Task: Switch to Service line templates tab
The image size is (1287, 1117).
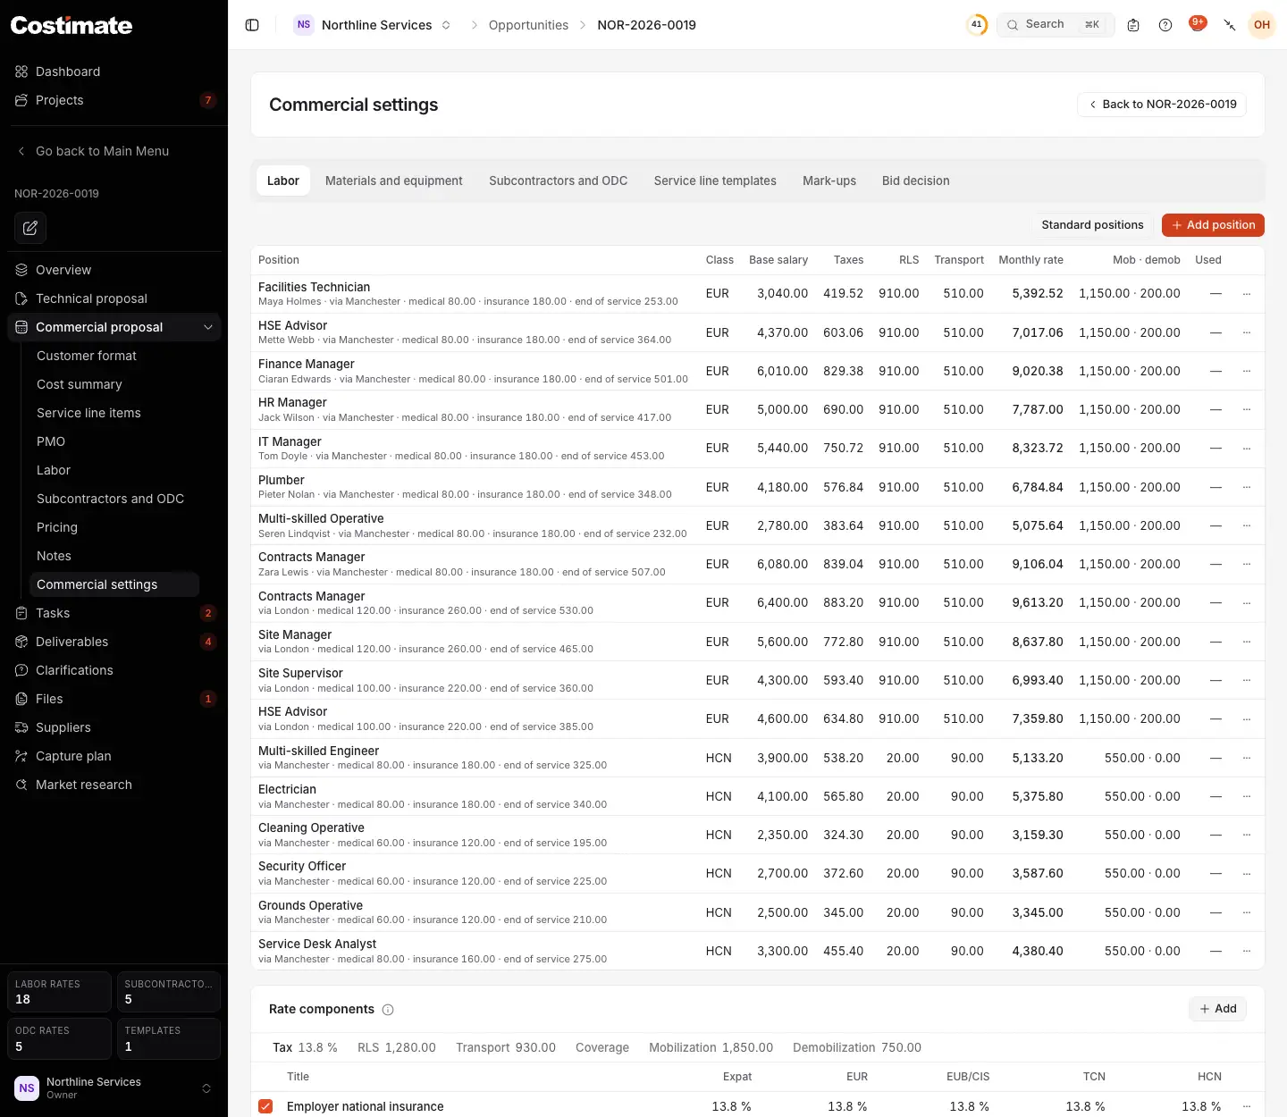Action: 715,181
